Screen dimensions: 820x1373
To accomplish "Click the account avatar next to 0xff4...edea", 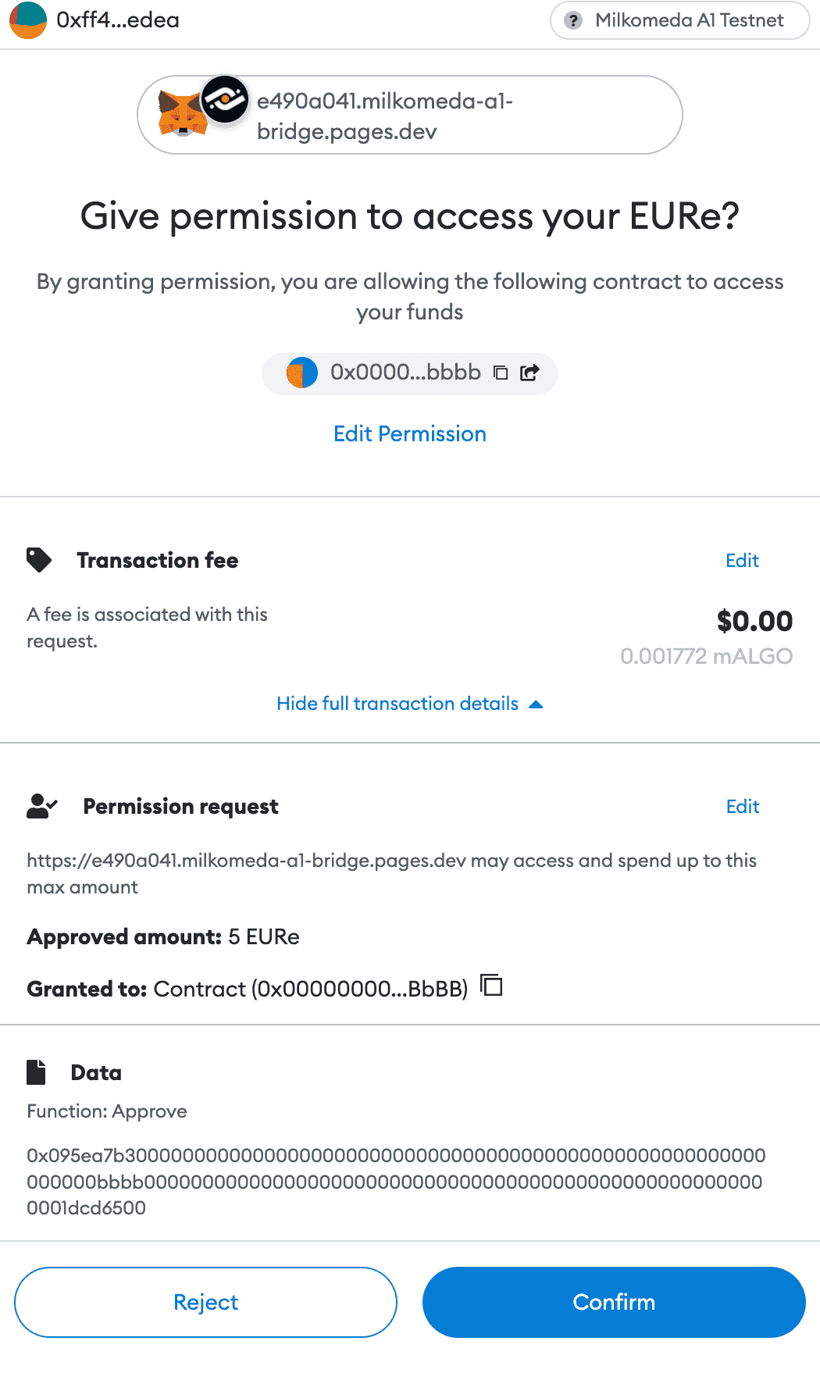I will pos(28,20).
